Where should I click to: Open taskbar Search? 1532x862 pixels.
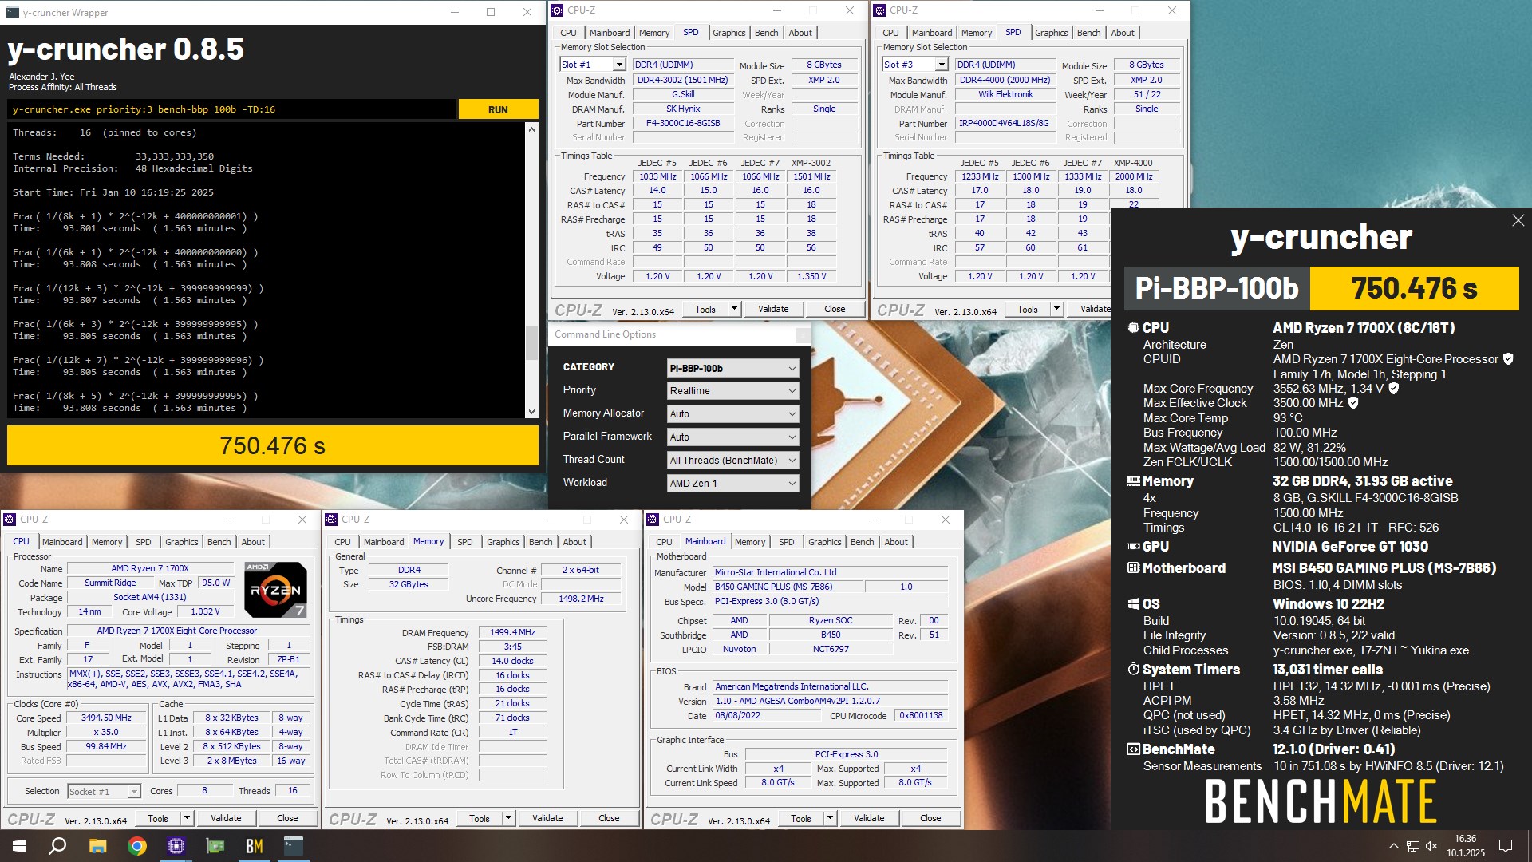click(x=57, y=846)
